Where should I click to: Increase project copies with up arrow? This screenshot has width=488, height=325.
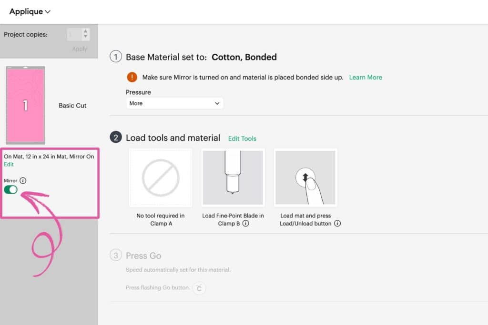[x=85, y=31]
